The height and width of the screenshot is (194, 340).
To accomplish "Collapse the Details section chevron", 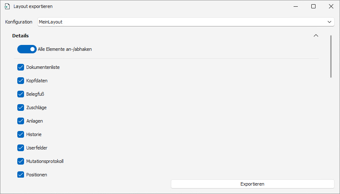I will click(316, 36).
